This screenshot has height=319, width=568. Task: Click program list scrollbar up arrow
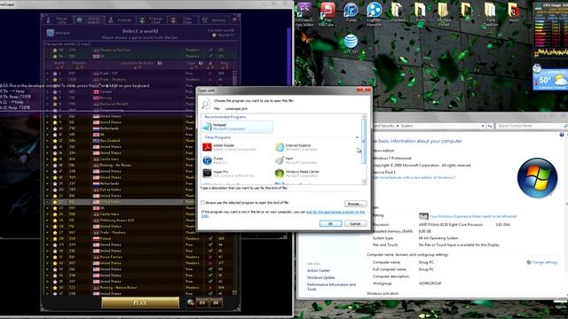(364, 116)
